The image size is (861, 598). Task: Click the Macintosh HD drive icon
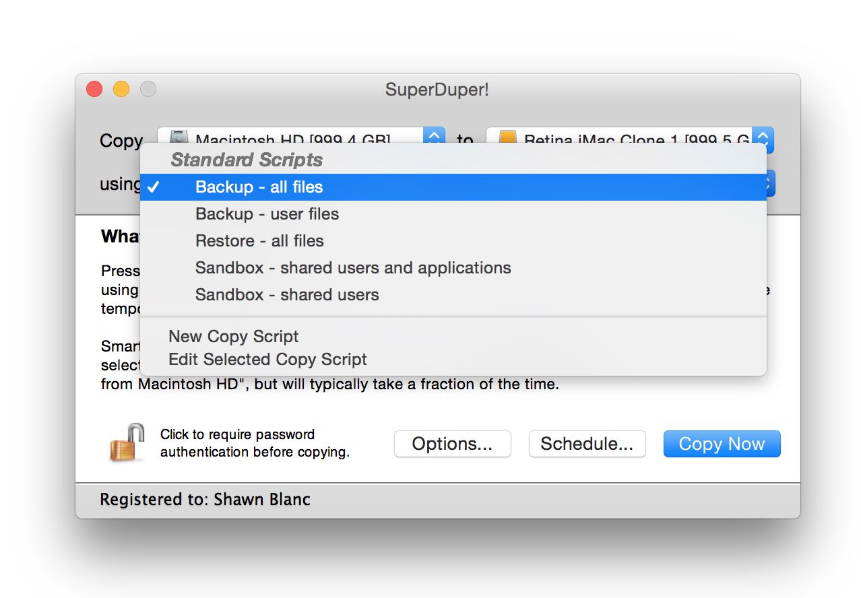click(179, 137)
